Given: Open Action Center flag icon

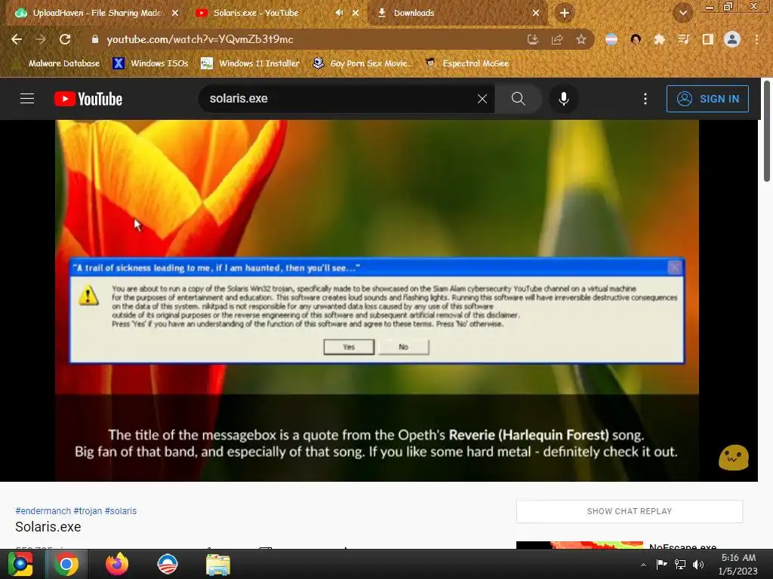Looking at the screenshot, I should (x=661, y=564).
